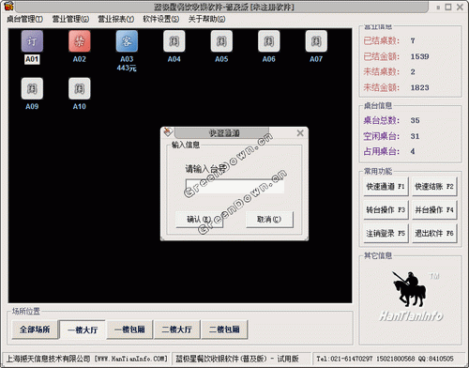Image resolution: width=469 pixels, height=368 pixels.
Task: Close the 快速通道 dialog
Action: [300, 133]
